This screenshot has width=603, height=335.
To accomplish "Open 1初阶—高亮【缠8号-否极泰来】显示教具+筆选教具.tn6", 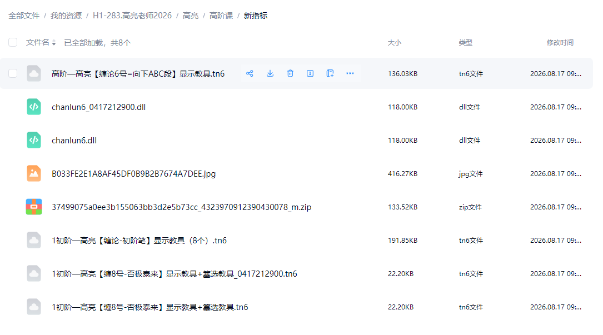I will point(150,307).
